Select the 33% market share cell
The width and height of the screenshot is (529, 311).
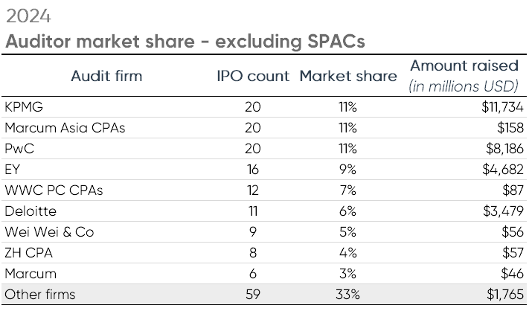point(347,295)
